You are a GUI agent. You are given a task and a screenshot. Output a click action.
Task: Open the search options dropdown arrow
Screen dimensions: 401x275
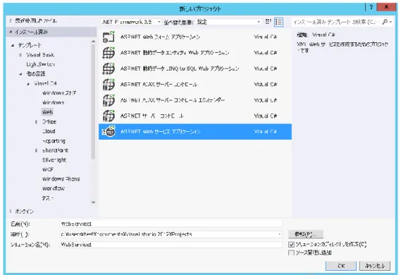click(390, 22)
